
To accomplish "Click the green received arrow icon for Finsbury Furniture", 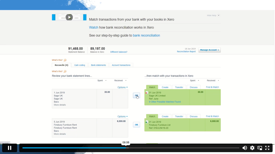I will pos(146,122).
